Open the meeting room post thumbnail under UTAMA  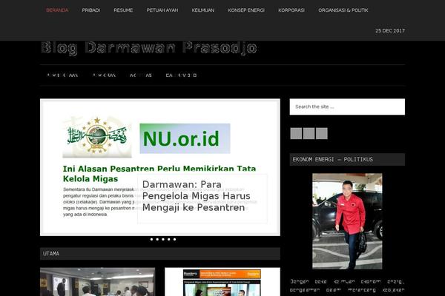click(x=97, y=282)
